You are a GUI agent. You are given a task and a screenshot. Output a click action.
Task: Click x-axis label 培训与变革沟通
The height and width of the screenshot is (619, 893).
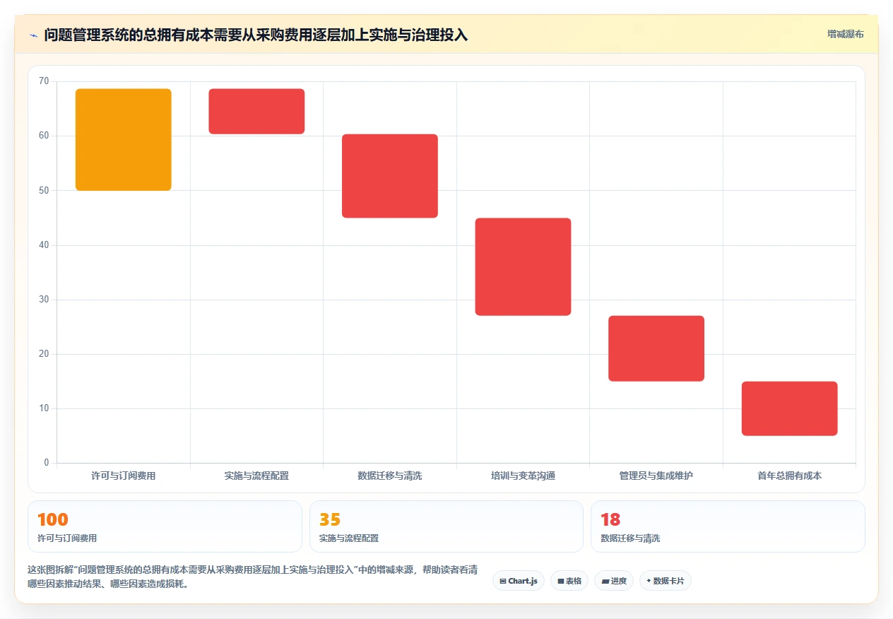pos(523,476)
